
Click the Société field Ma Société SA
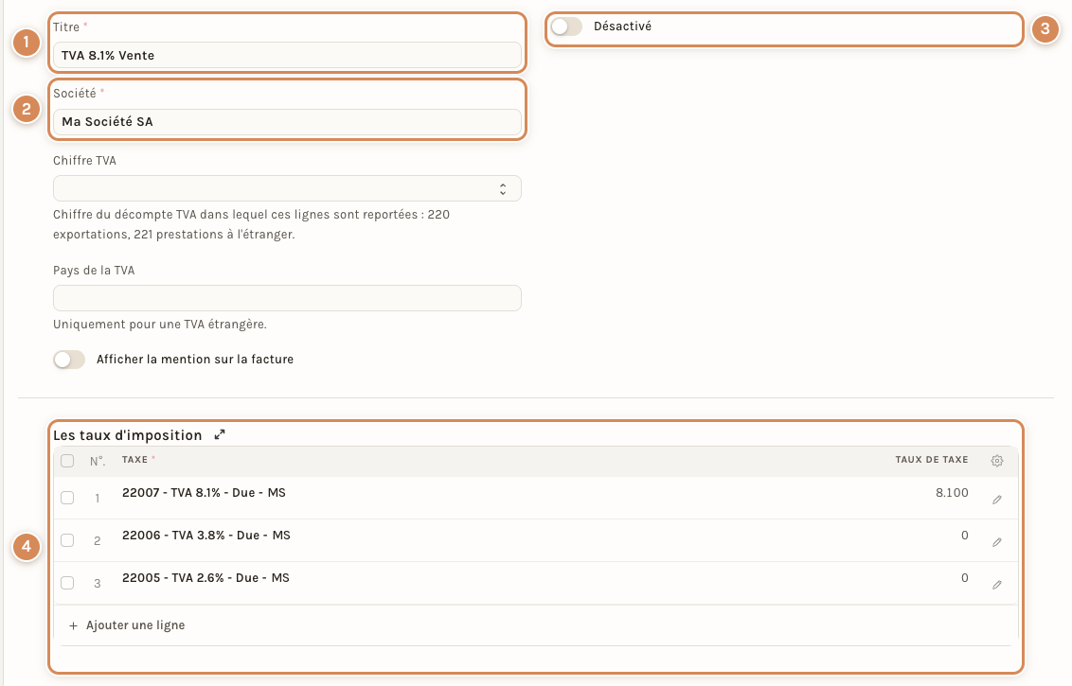[287, 122]
